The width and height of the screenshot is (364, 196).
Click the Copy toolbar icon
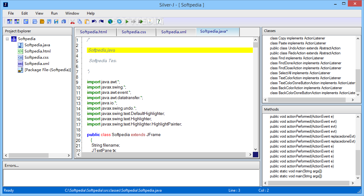[80, 21]
